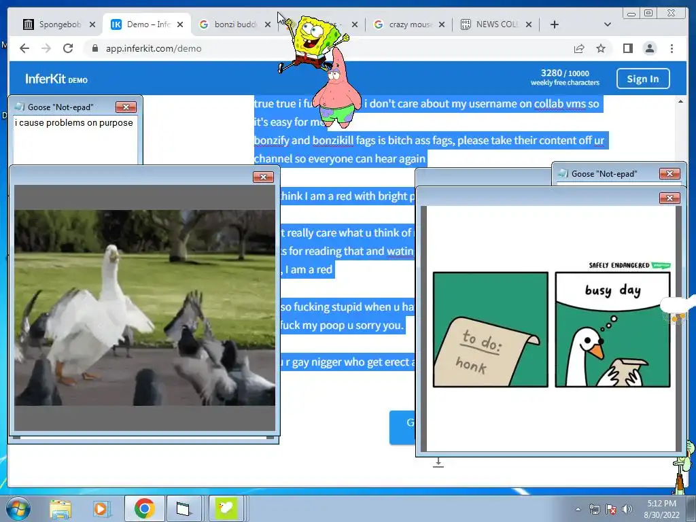
Task: Click the blue Generate button
Action: pos(403,427)
